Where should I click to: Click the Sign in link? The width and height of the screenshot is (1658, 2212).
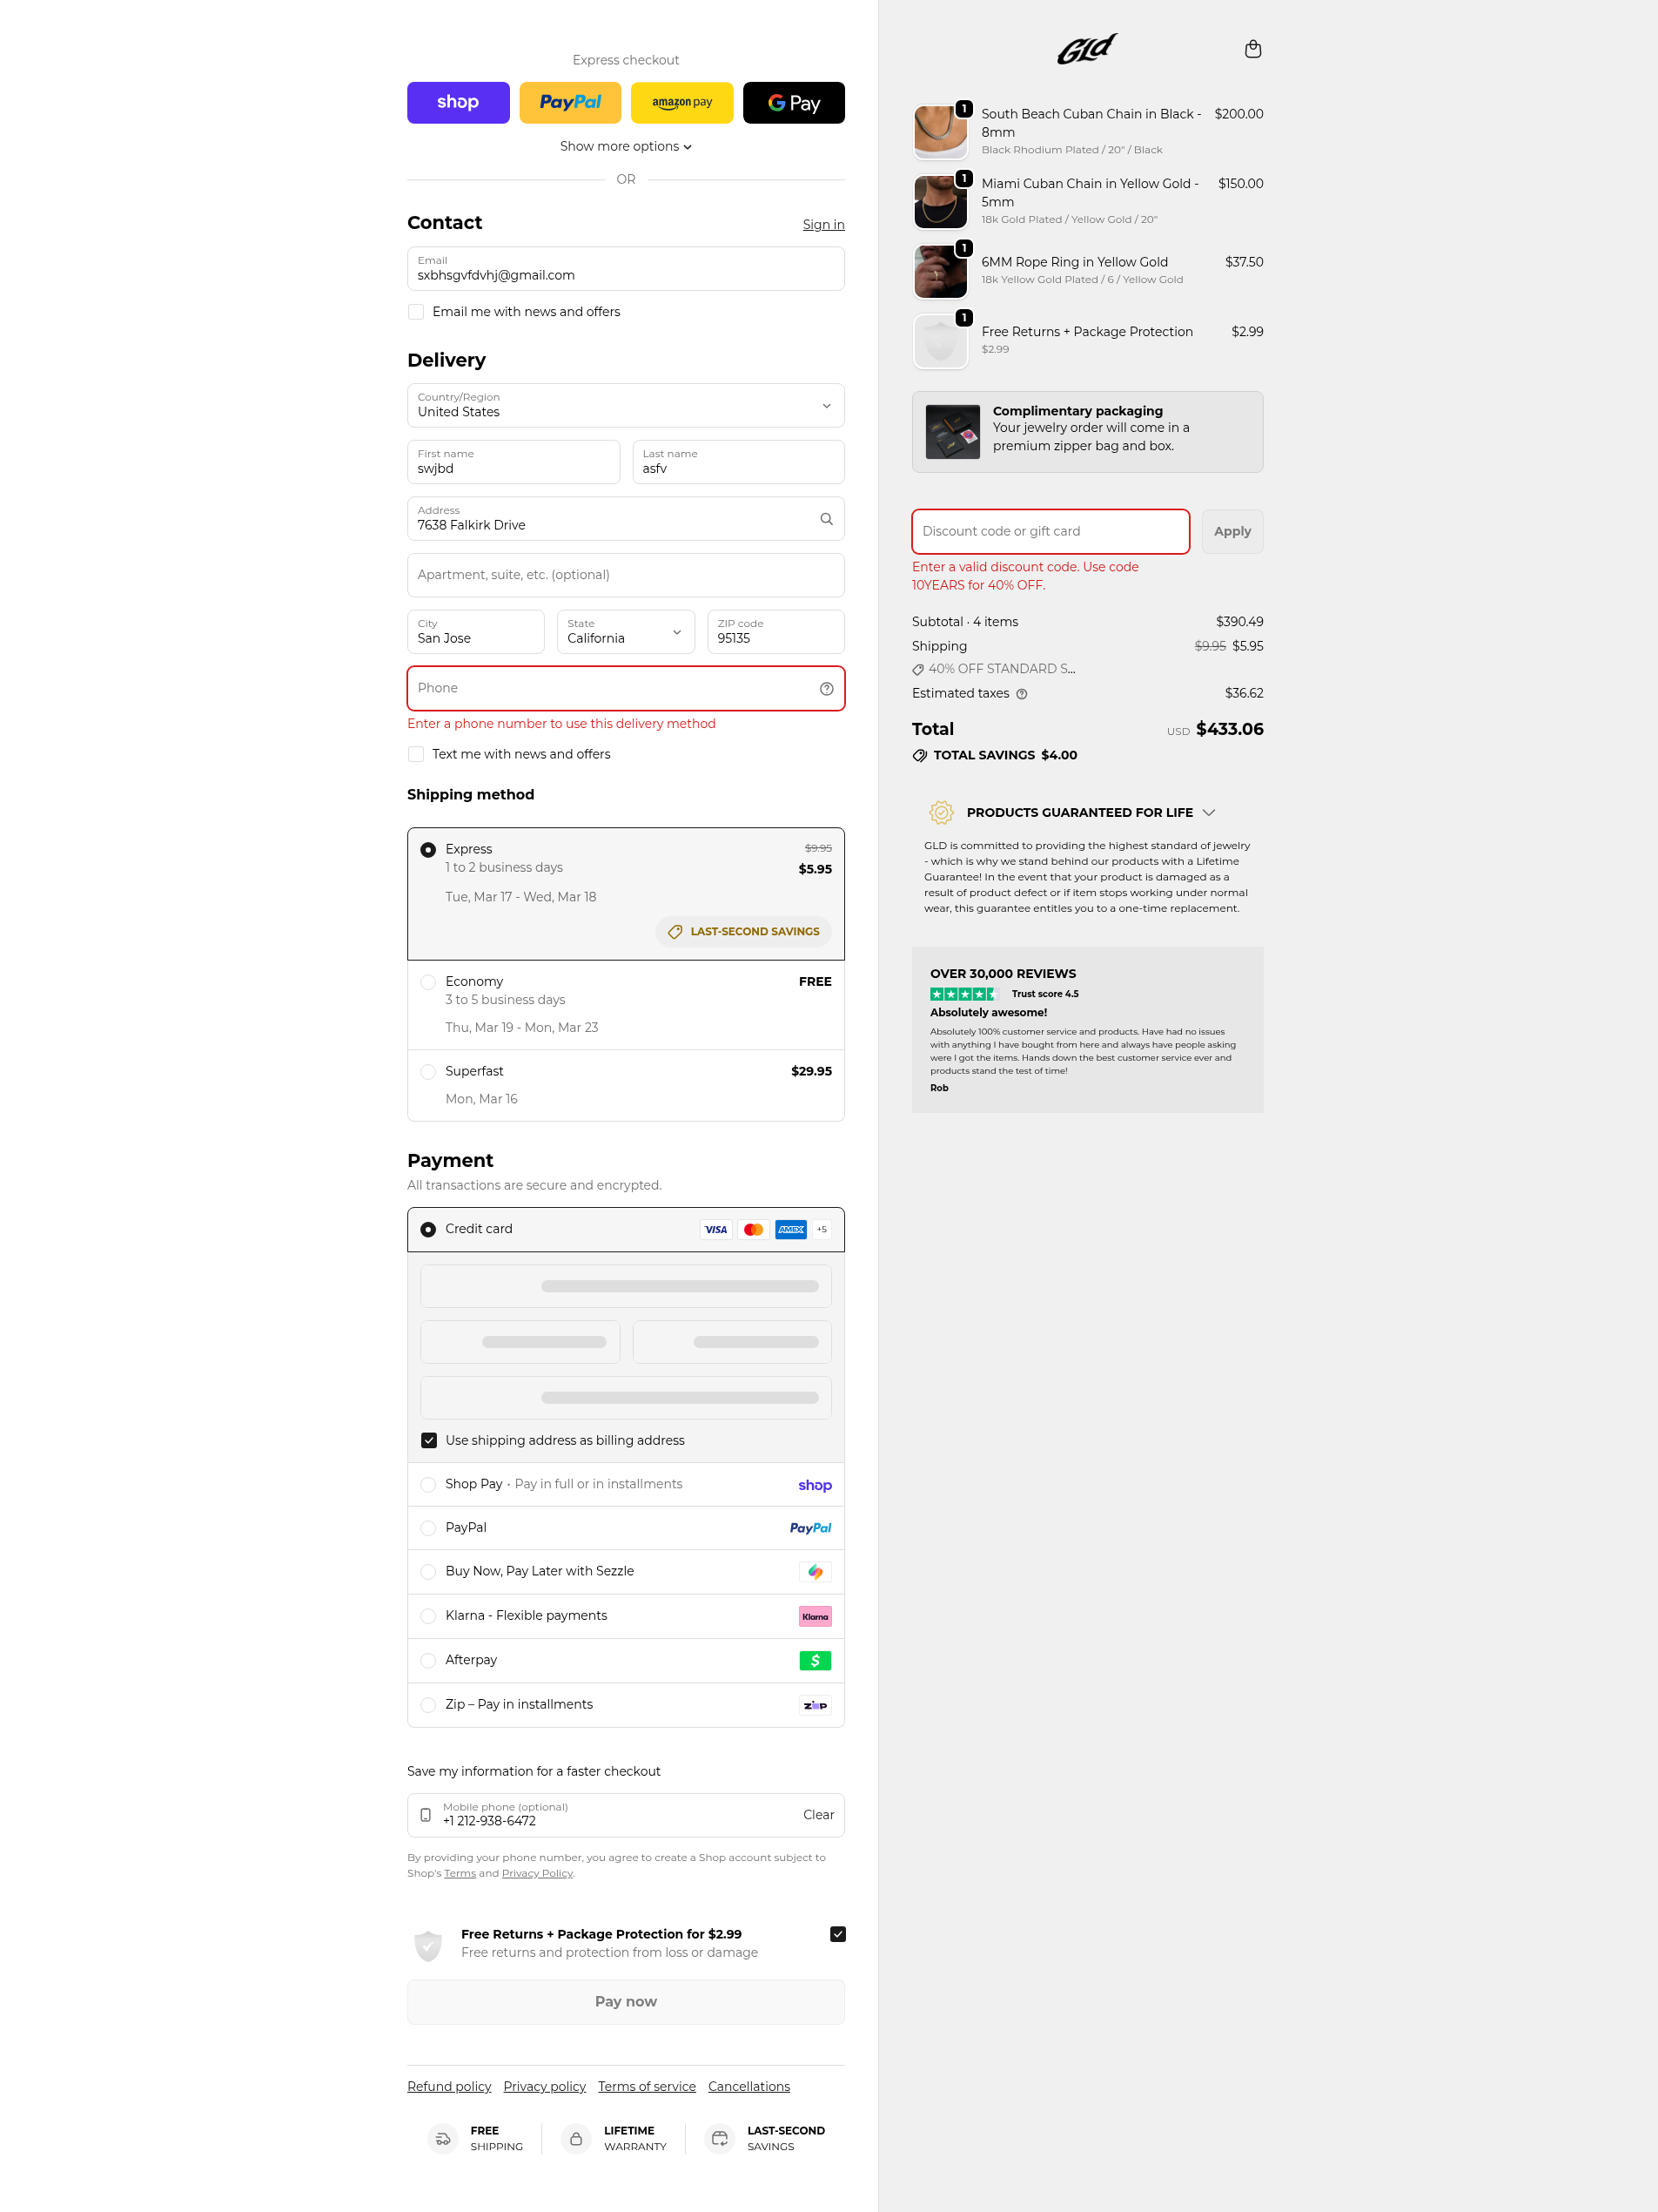pyautogui.click(x=823, y=225)
